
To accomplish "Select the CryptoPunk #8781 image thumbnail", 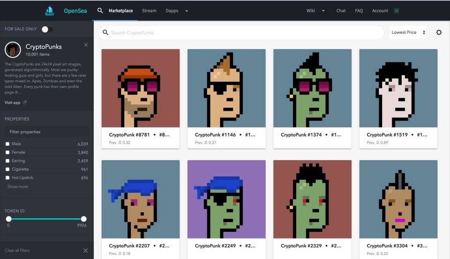I will [141, 88].
